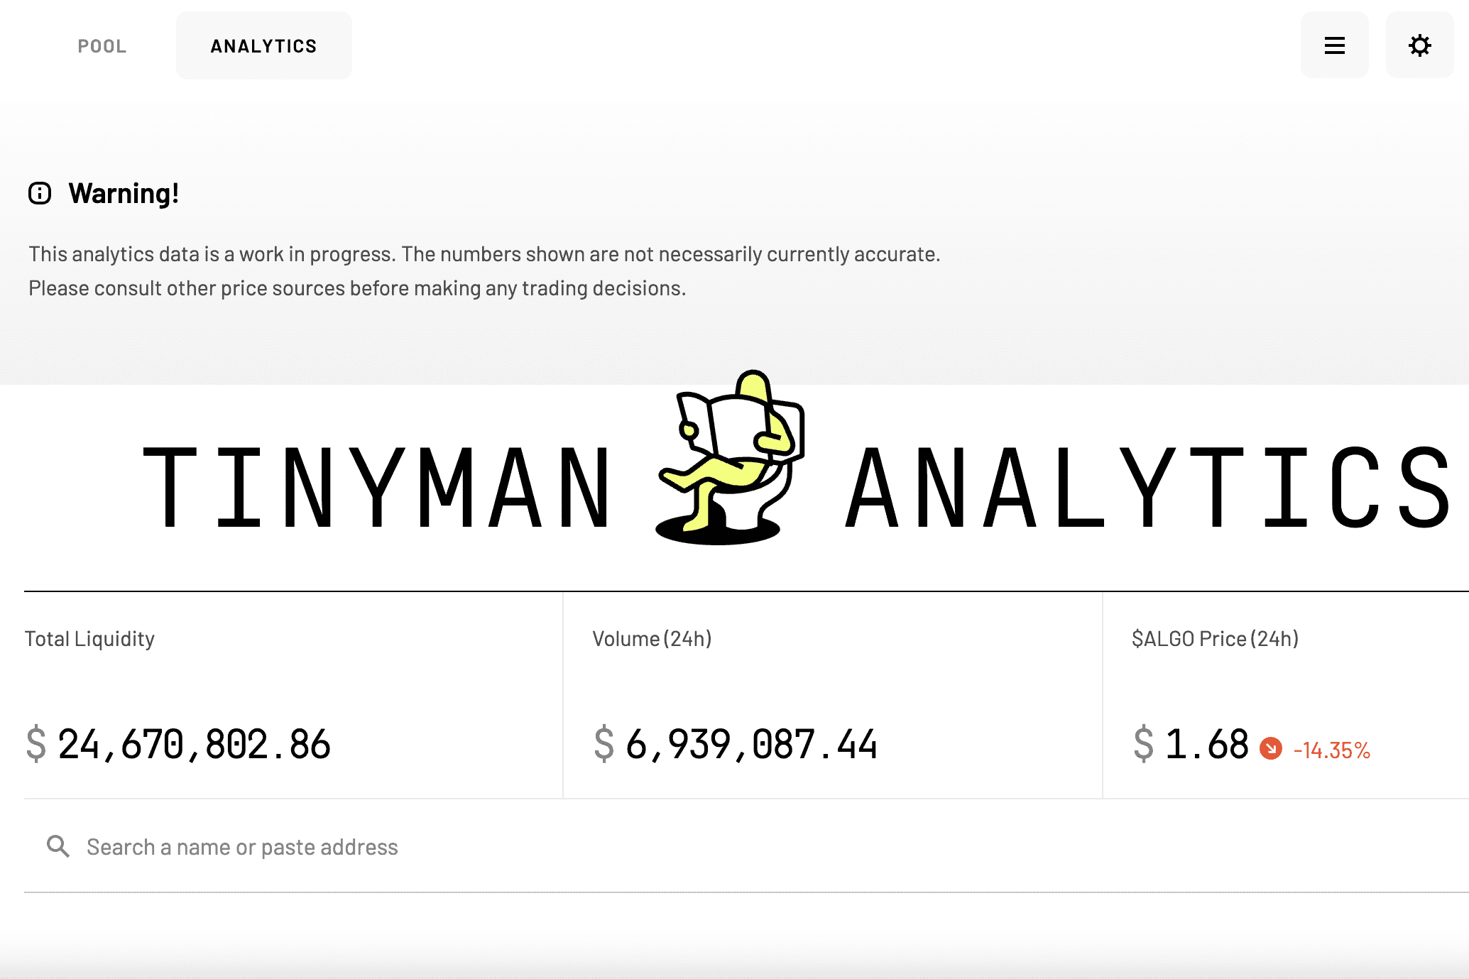
Task: Click the Total Liquidity value
Action: pyautogui.click(x=194, y=744)
